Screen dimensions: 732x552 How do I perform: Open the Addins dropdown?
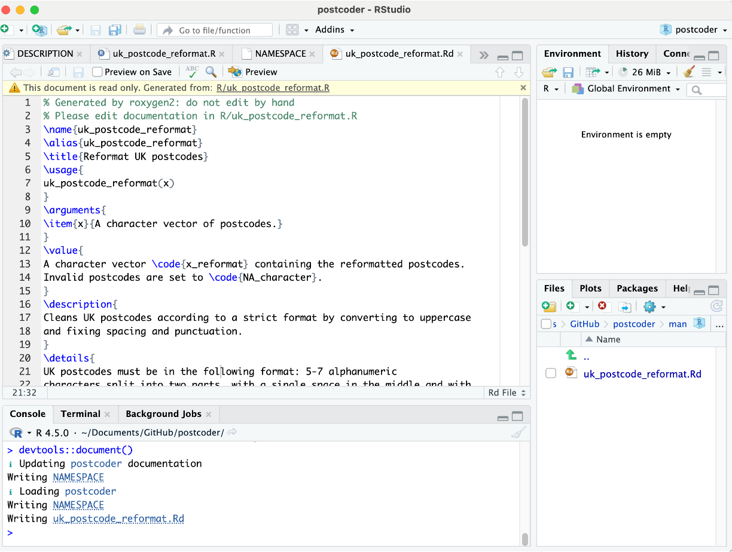coord(335,30)
